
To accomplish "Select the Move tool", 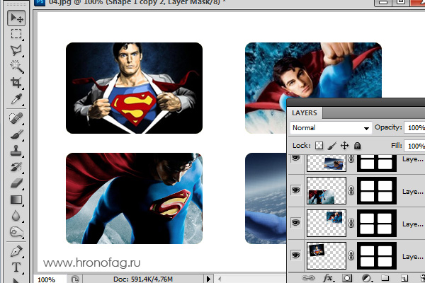I will 16,18.
